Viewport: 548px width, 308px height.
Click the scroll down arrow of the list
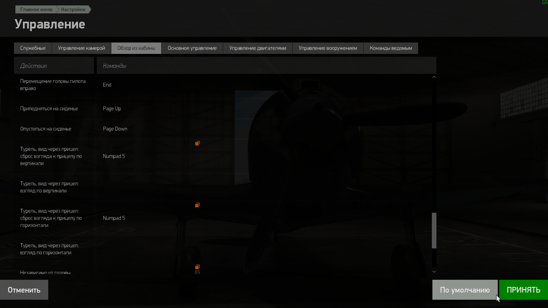coord(434,271)
